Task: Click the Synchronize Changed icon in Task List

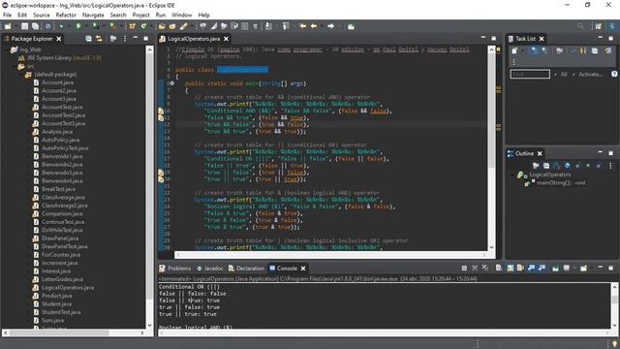Action: [x=607, y=50]
